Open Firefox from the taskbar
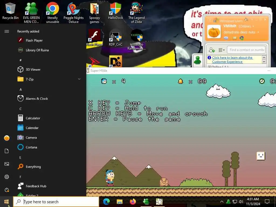 pos(133,202)
